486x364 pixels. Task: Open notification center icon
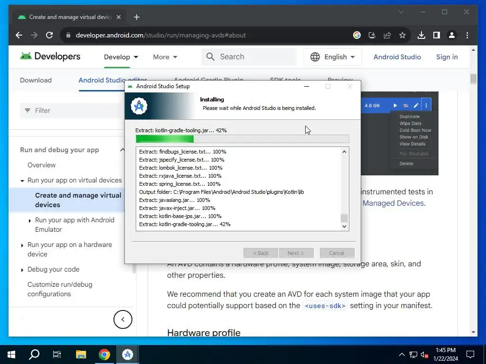pyautogui.click(x=470, y=355)
